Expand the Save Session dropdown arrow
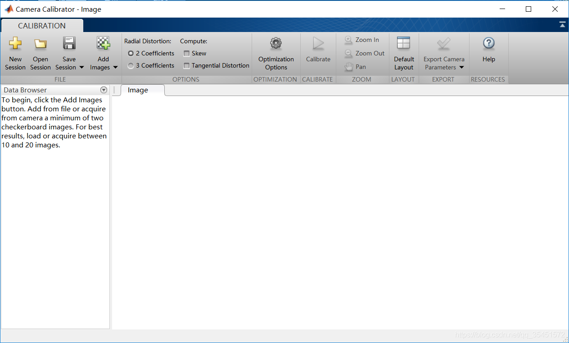569x343 pixels. point(81,68)
